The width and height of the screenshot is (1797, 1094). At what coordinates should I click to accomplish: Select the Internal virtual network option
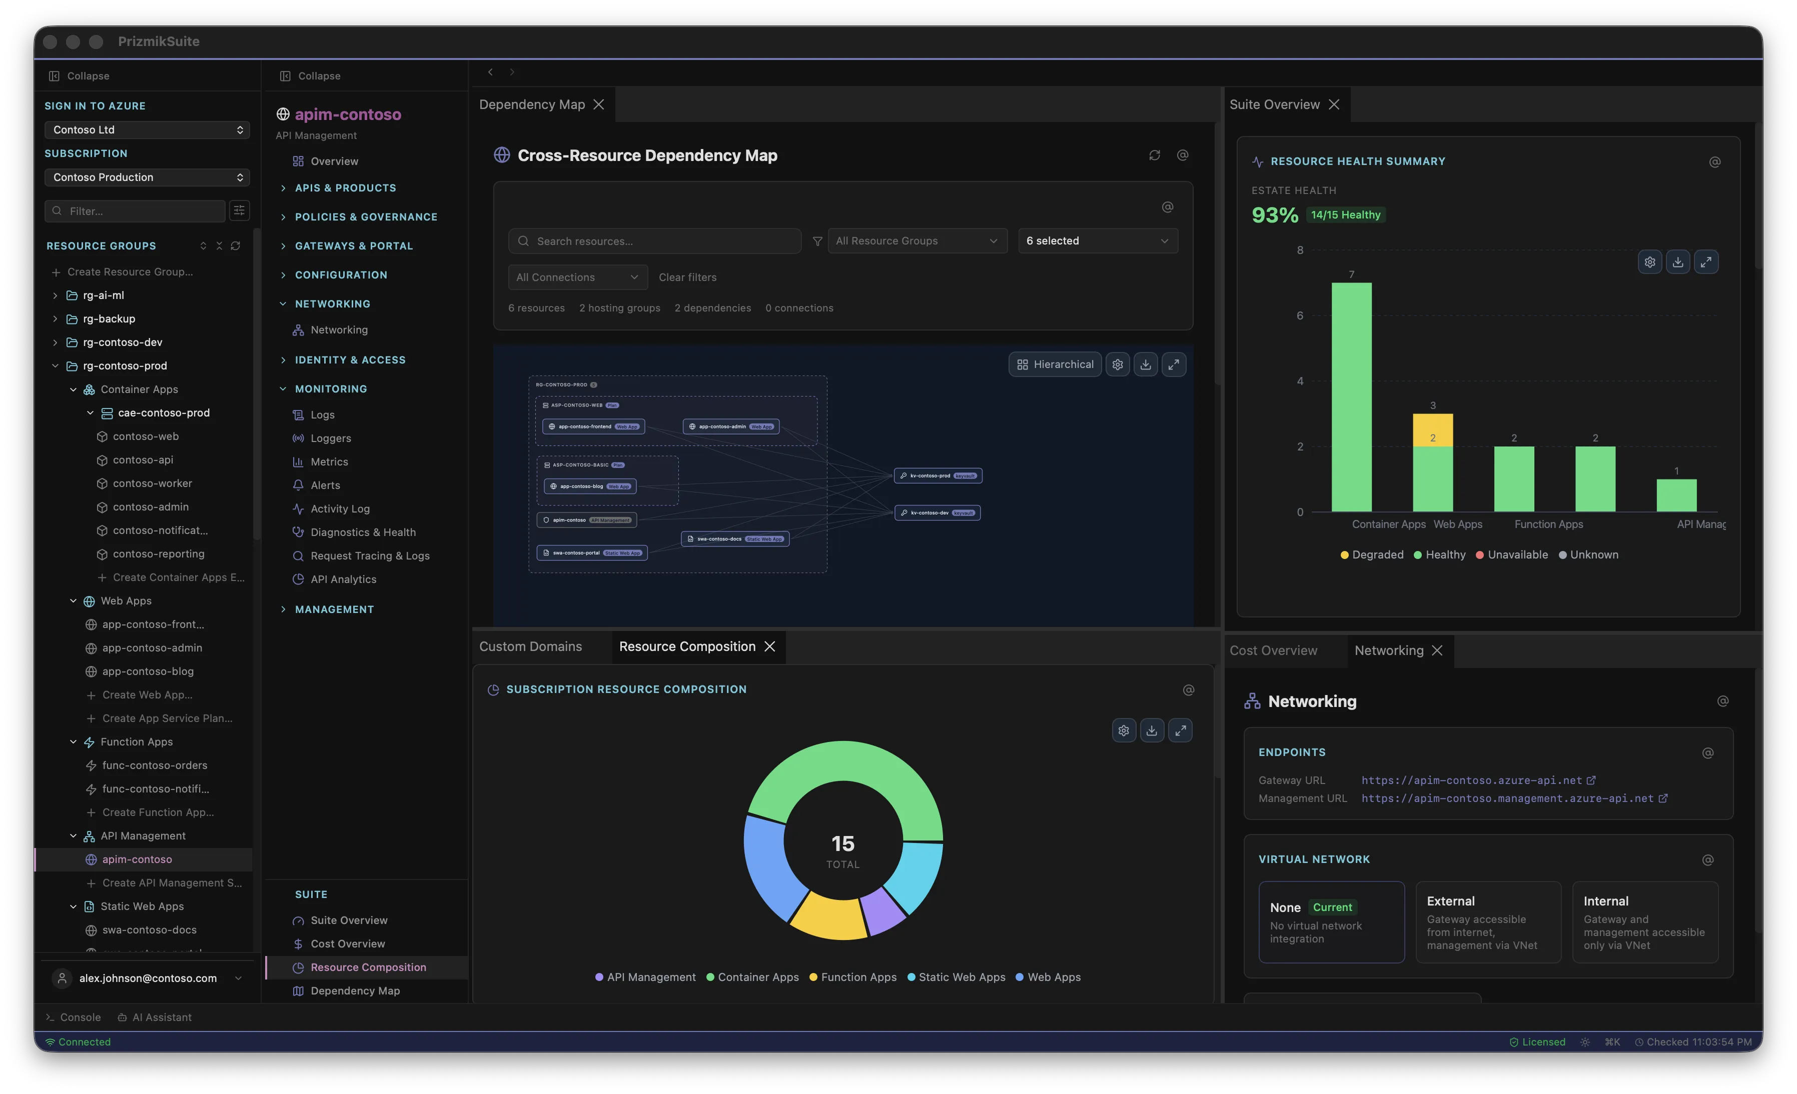[x=1646, y=922]
